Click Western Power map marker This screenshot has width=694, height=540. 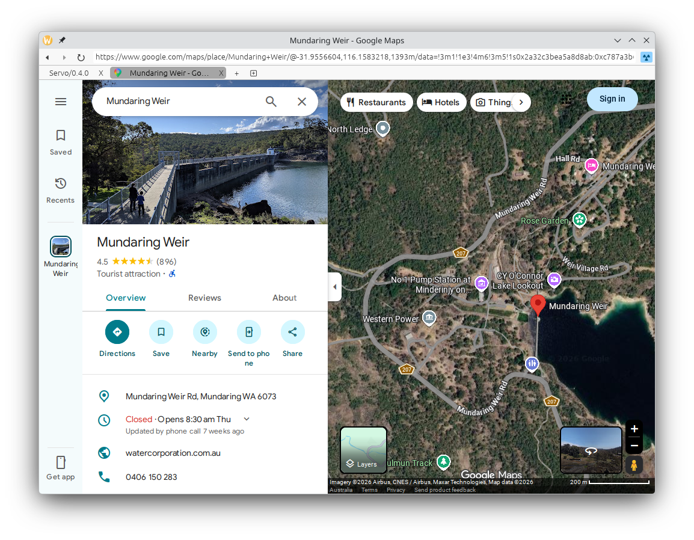(x=429, y=318)
